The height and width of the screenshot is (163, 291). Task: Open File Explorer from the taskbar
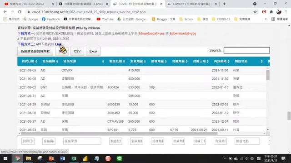(28, 158)
